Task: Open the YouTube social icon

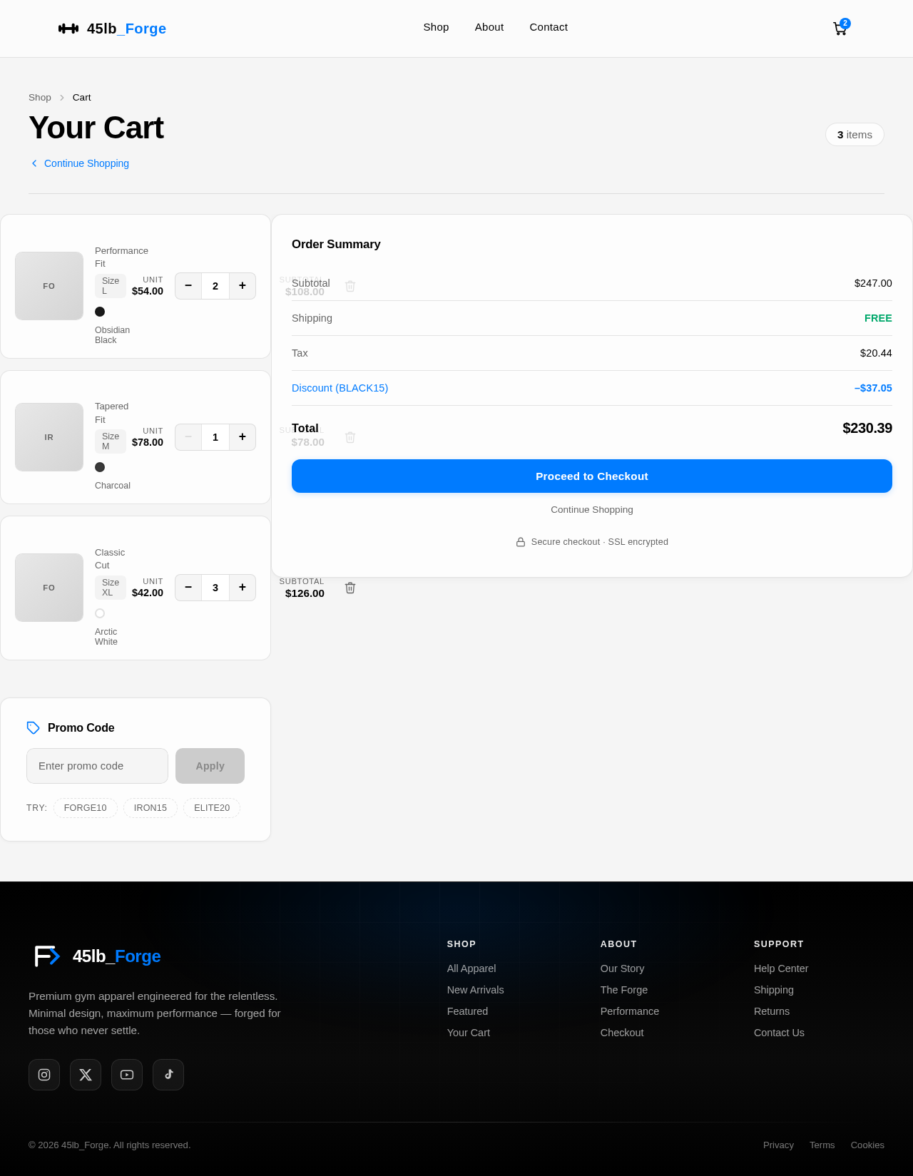Action: click(x=127, y=1075)
